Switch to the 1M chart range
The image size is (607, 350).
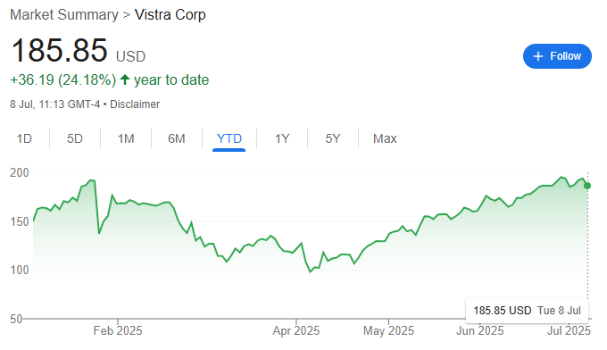pyautogui.click(x=126, y=138)
